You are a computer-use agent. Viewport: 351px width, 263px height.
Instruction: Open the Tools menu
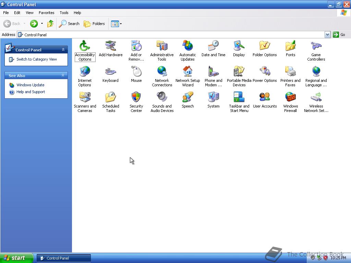pos(64,13)
